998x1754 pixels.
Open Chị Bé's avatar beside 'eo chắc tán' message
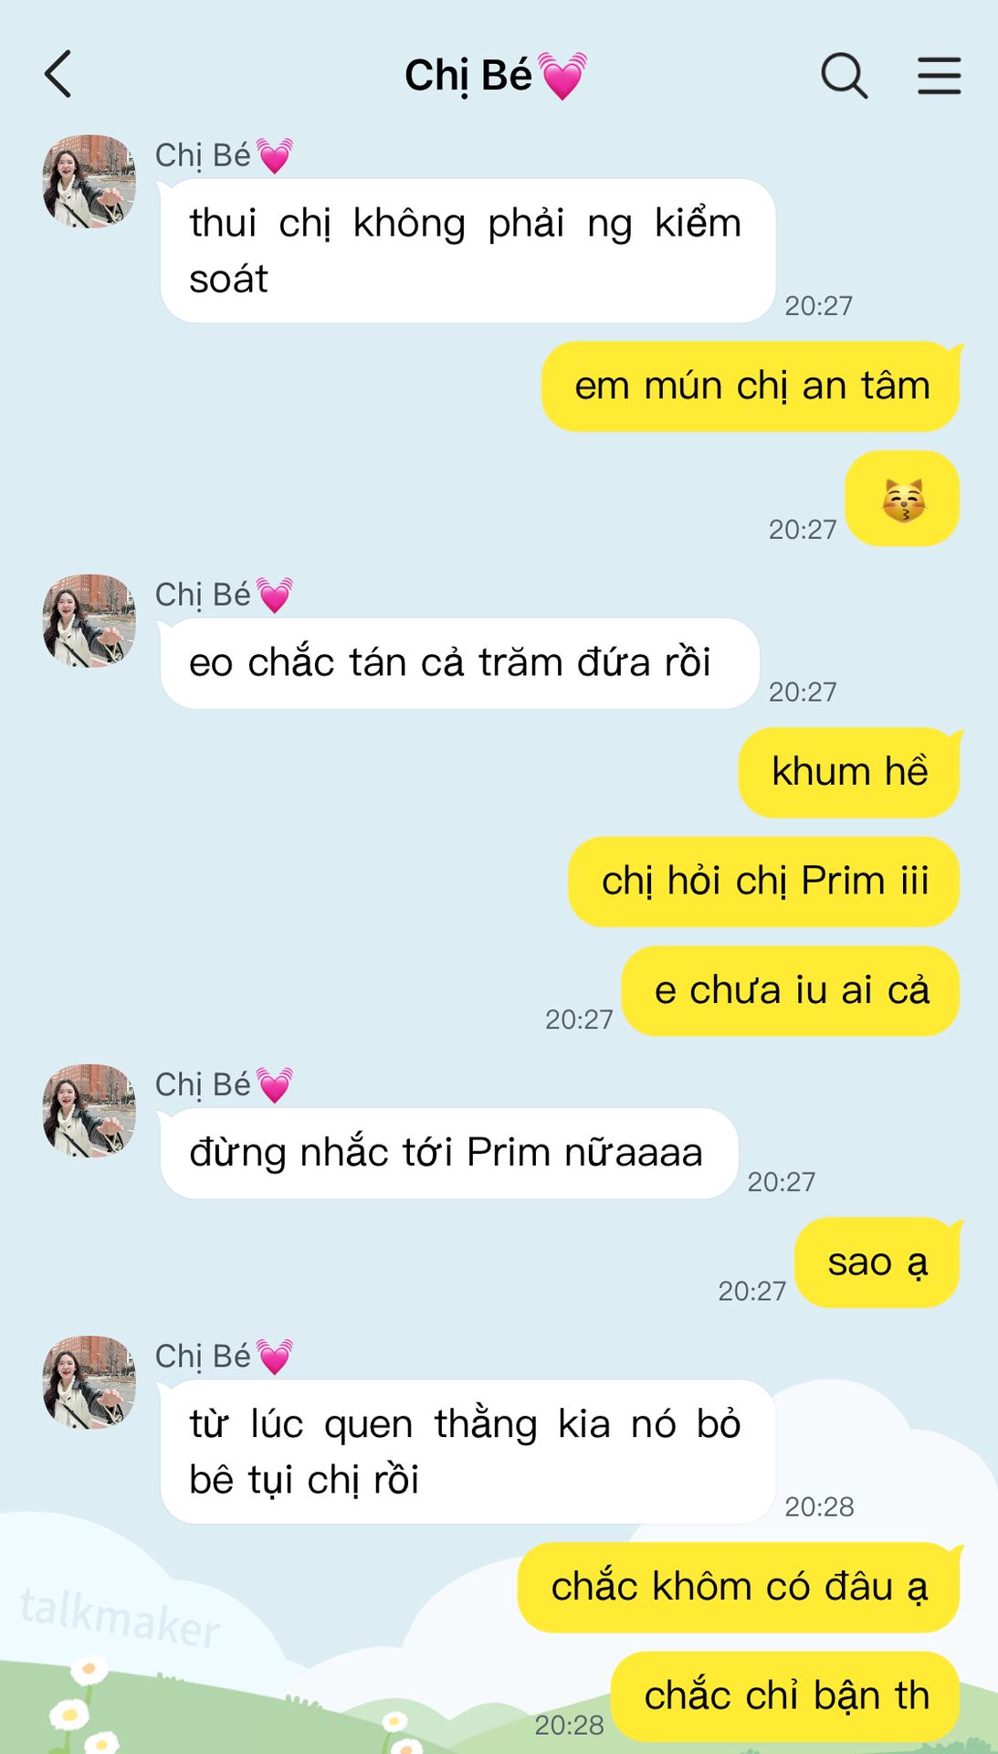tap(89, 621)
